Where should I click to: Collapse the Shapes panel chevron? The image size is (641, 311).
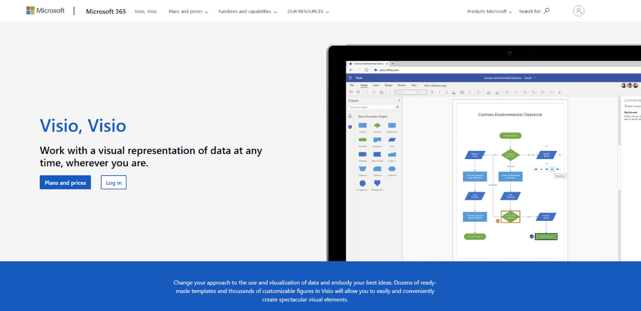(399, 101)
